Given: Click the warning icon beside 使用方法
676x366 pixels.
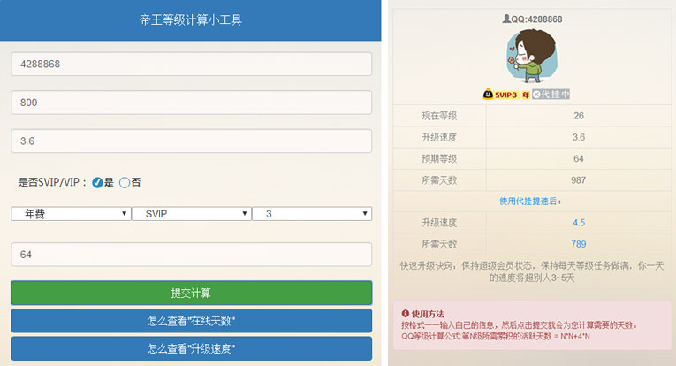Looking at the screenshot, I should click(x=405, y=314).
